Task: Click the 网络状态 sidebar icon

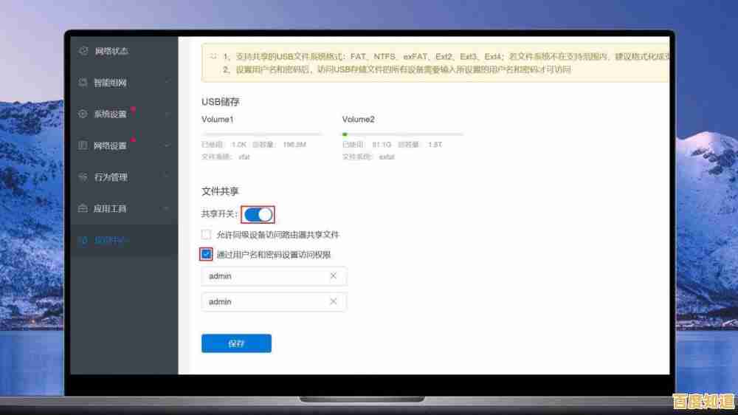Action: (x=83, y=51)
